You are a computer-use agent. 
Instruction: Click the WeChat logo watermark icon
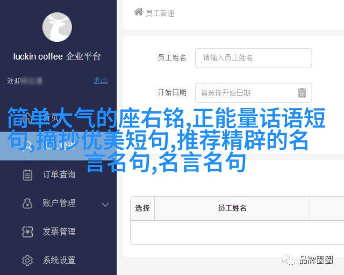288,260
